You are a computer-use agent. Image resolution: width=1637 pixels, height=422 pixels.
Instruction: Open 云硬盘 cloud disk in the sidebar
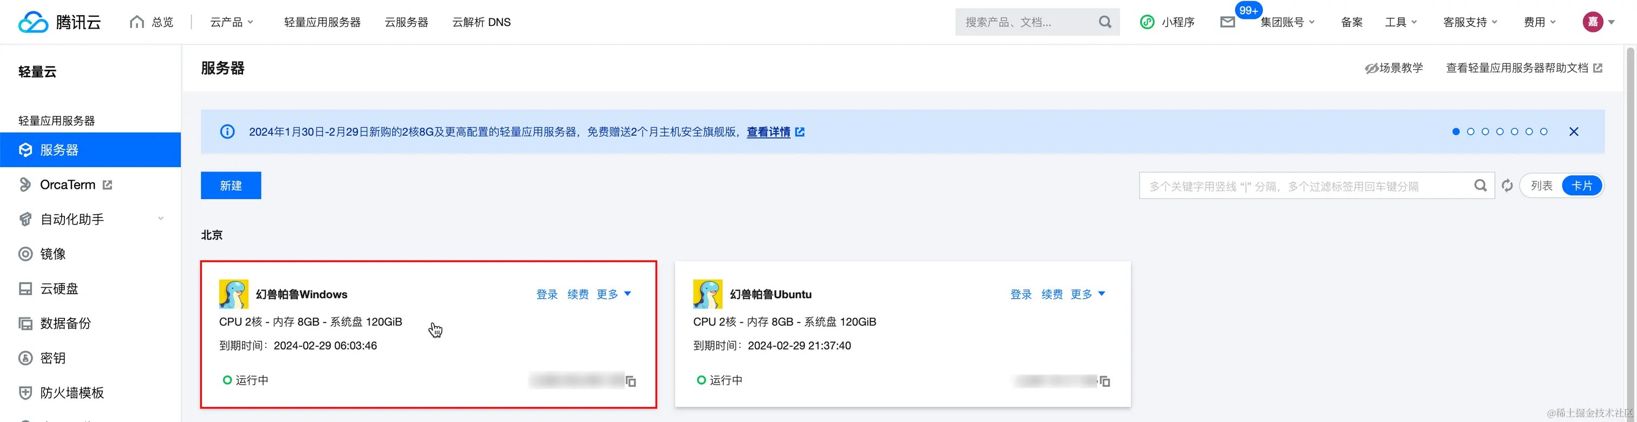click(x=59, y=288)
